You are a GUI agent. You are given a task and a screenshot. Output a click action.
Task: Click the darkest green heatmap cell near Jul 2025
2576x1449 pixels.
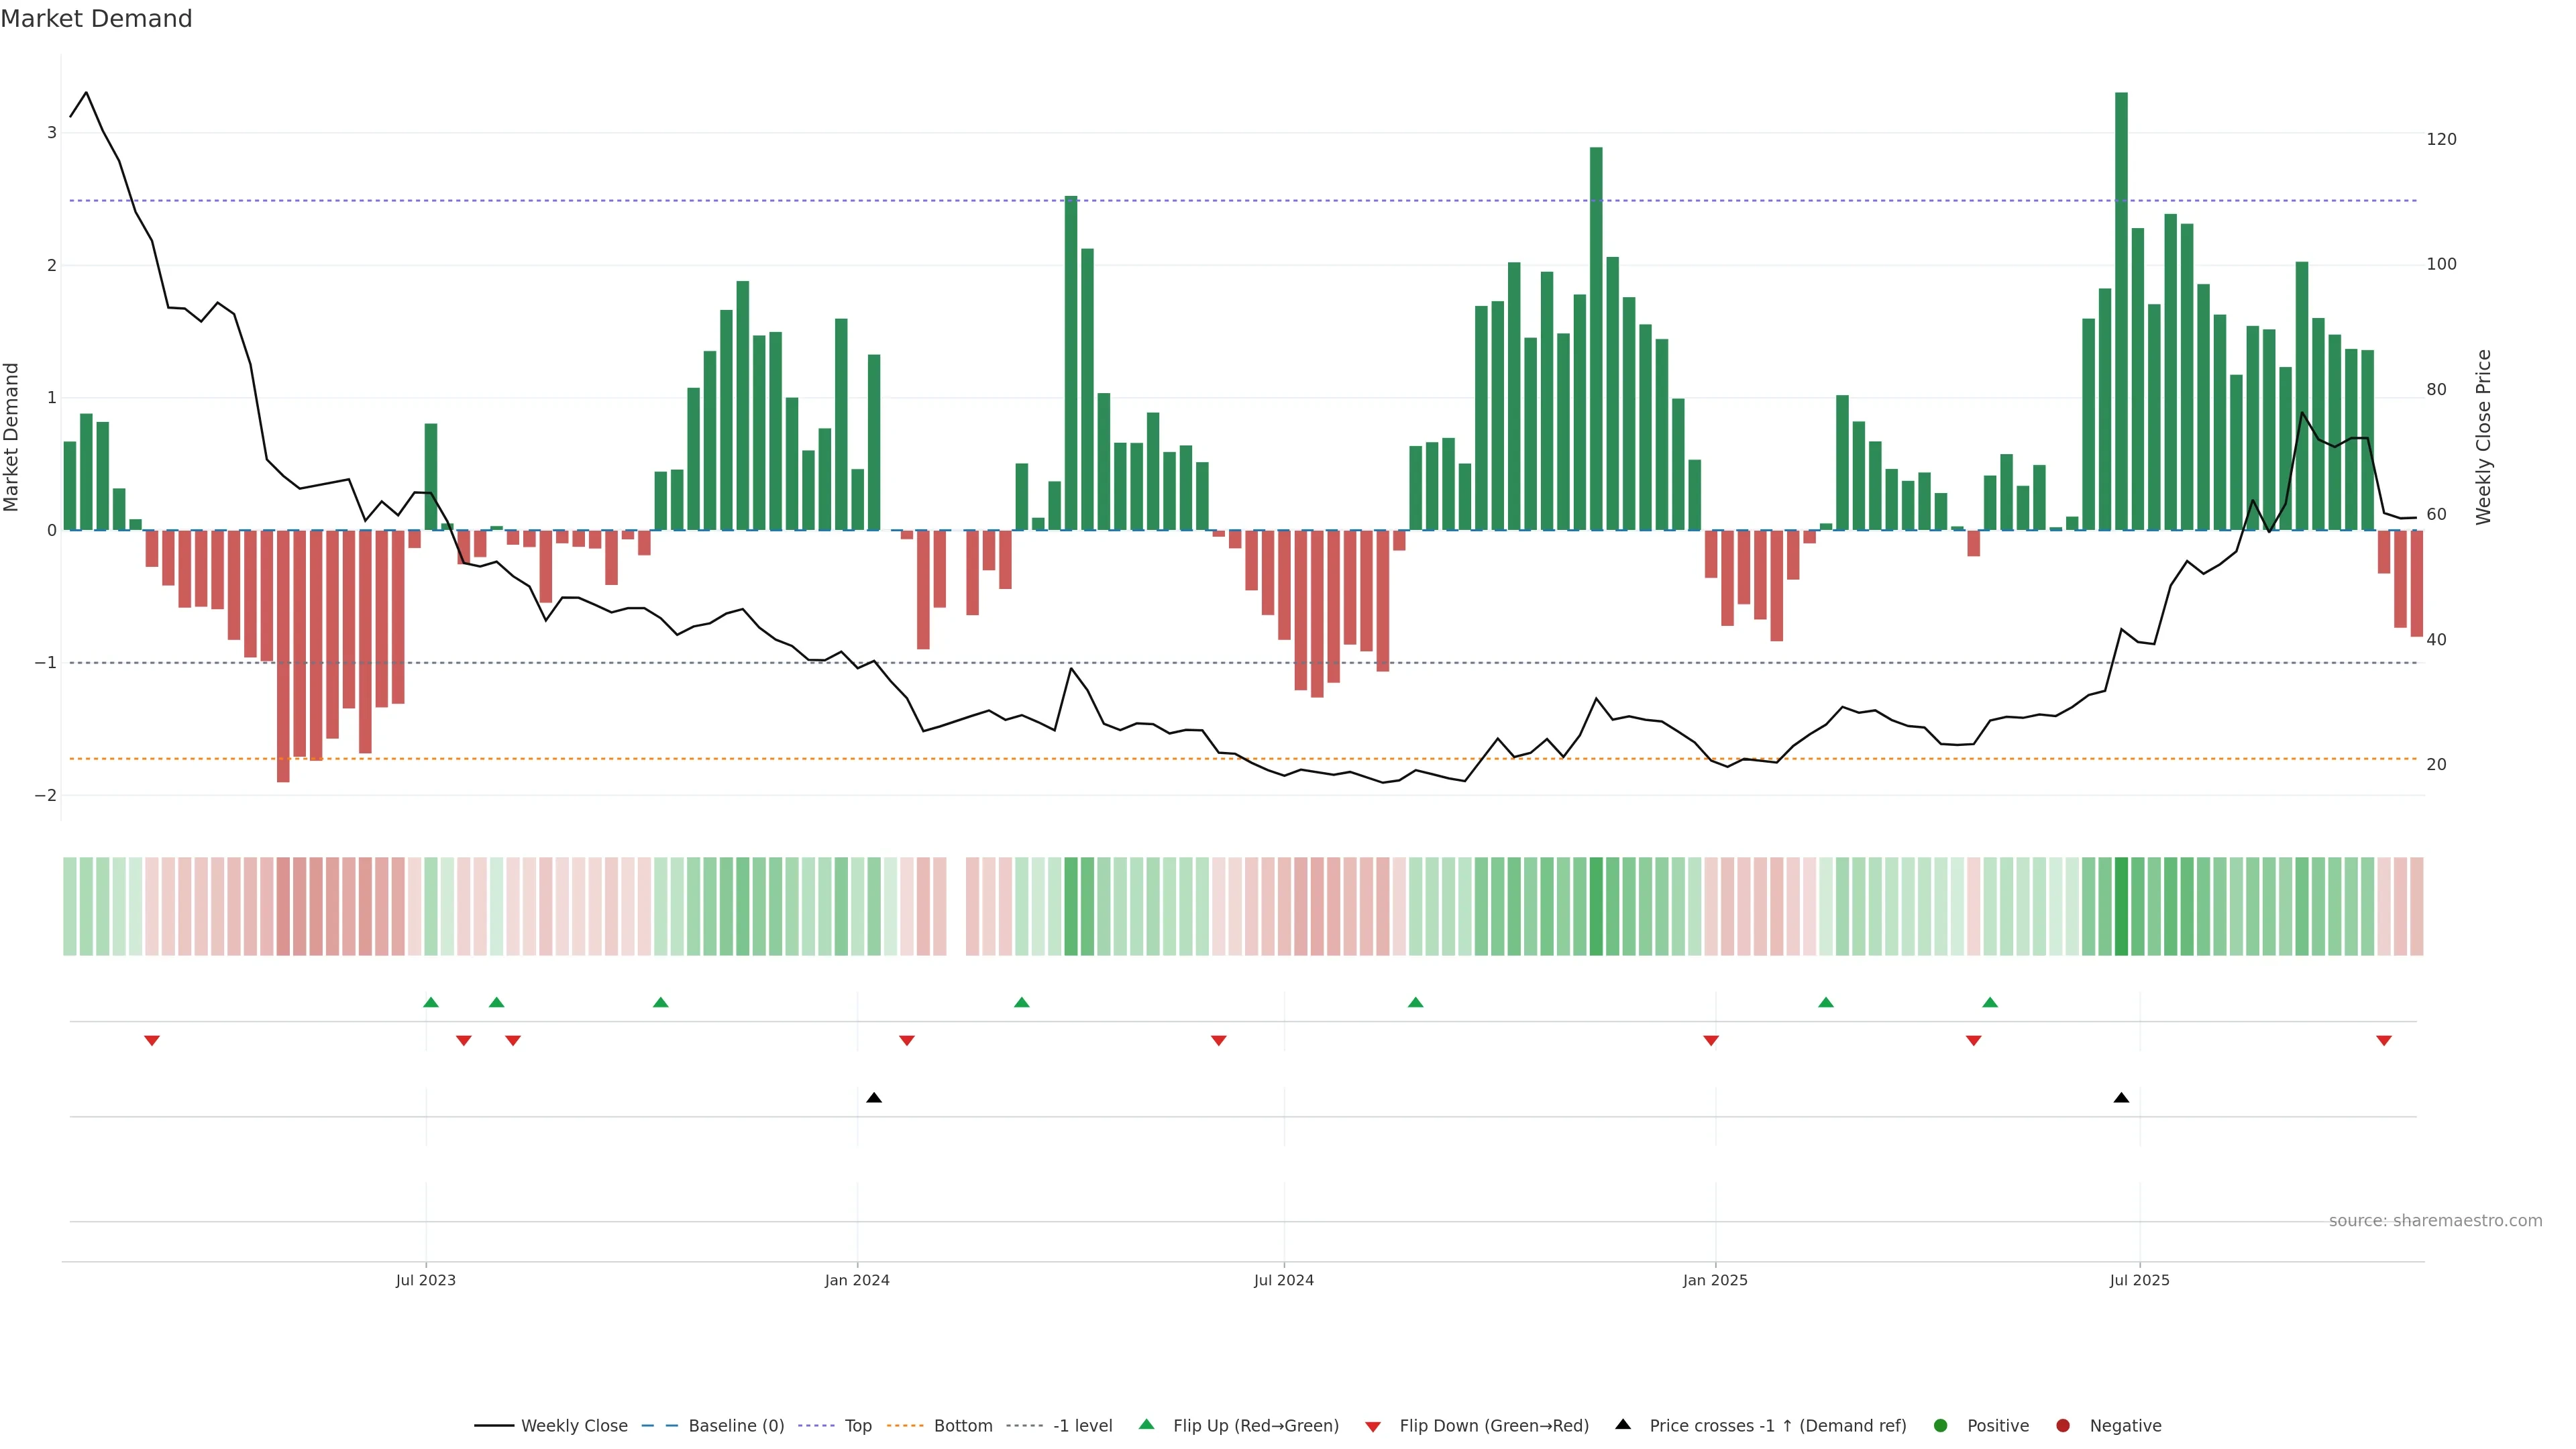[x=2121, y=906]
